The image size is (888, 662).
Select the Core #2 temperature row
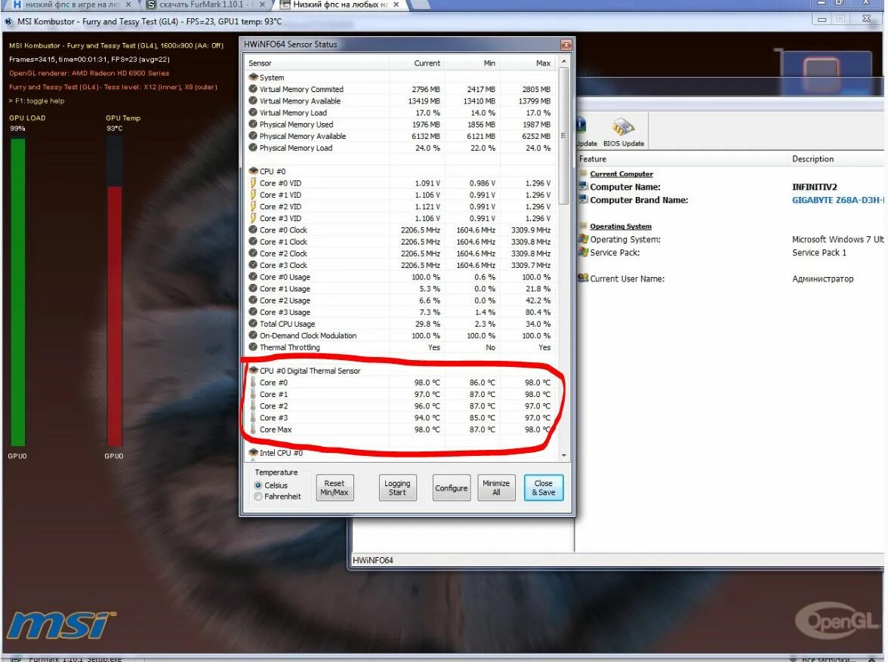pyautogui.click(x=400, y=406)
